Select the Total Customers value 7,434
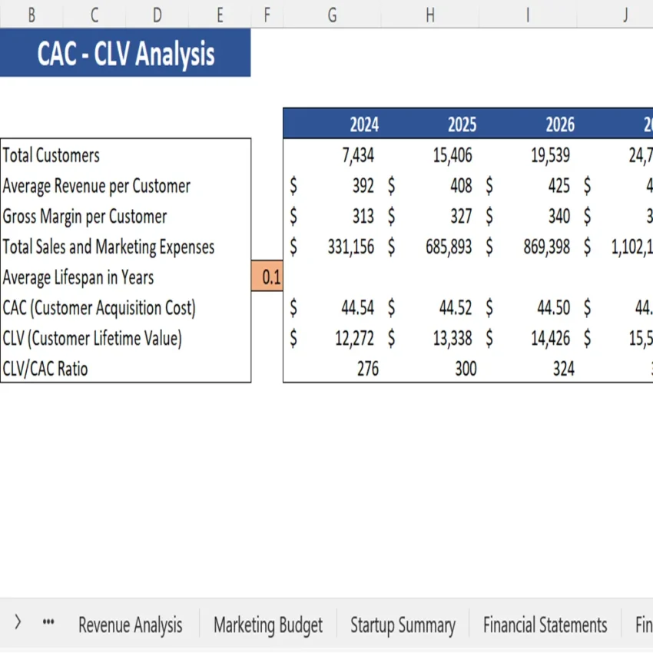The image size is (653, 653). (x=358, y=155)
